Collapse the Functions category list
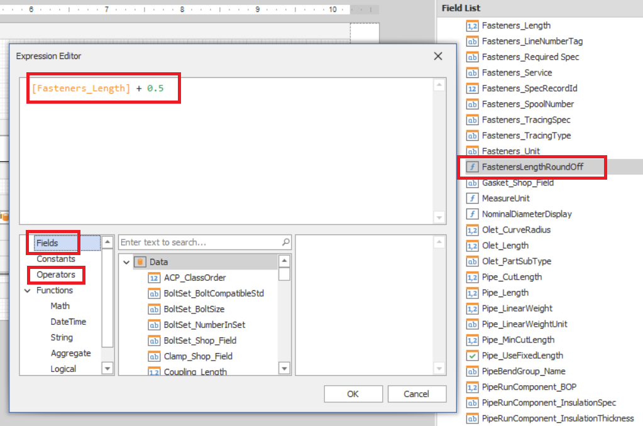643x426 pixels. pos(26,290)
